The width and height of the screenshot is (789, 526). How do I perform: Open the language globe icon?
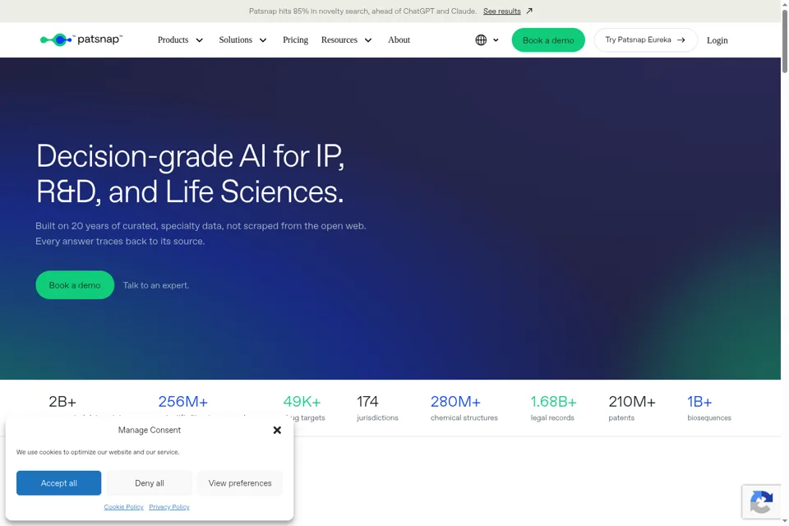tap(481, 39)
